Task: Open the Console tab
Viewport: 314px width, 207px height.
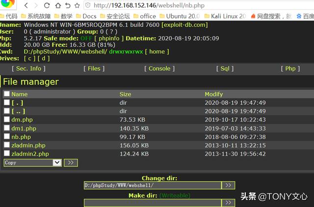Action: pos(159,69)
